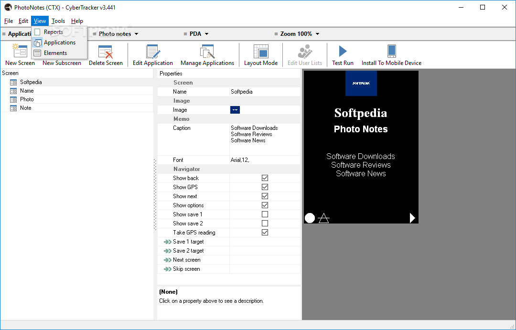Click the Save 2 target value field

pyautogui.click(x=265, y=251)
